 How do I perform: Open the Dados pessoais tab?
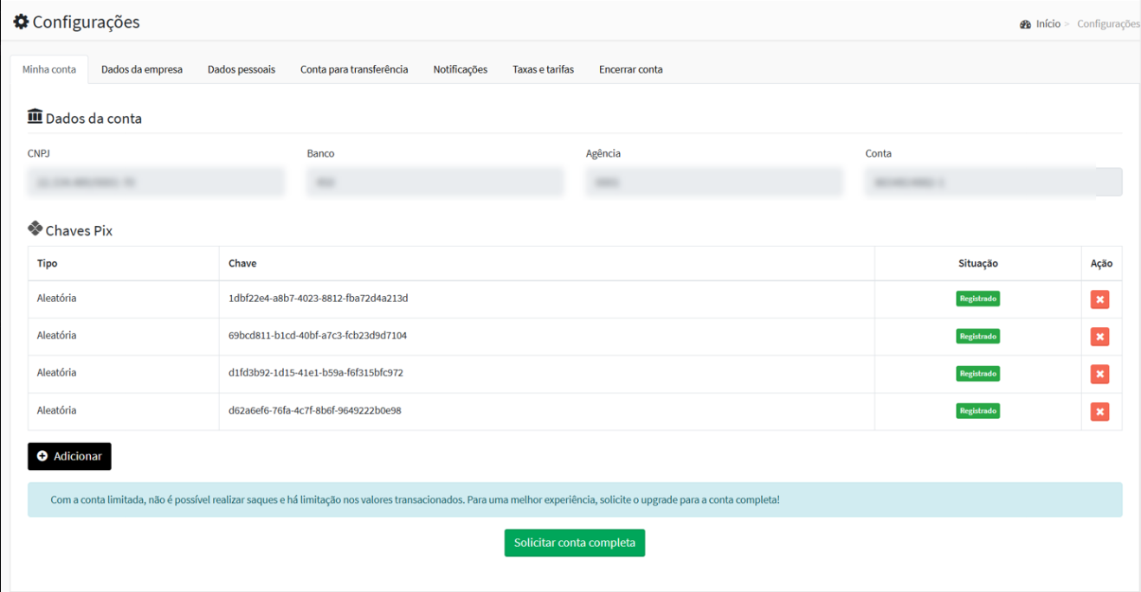[242, 69]
